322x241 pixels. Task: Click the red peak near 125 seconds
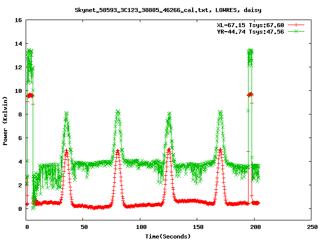point(169,151)
